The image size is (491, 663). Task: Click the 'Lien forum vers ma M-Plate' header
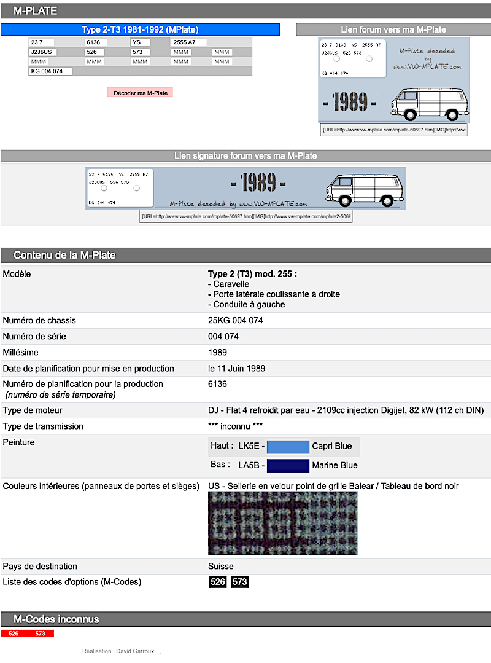coord(393,29)
